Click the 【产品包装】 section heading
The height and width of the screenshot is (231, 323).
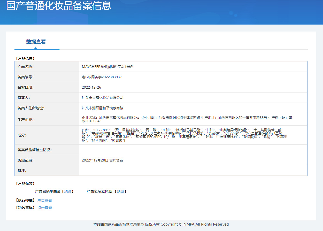tap(25, 184)
